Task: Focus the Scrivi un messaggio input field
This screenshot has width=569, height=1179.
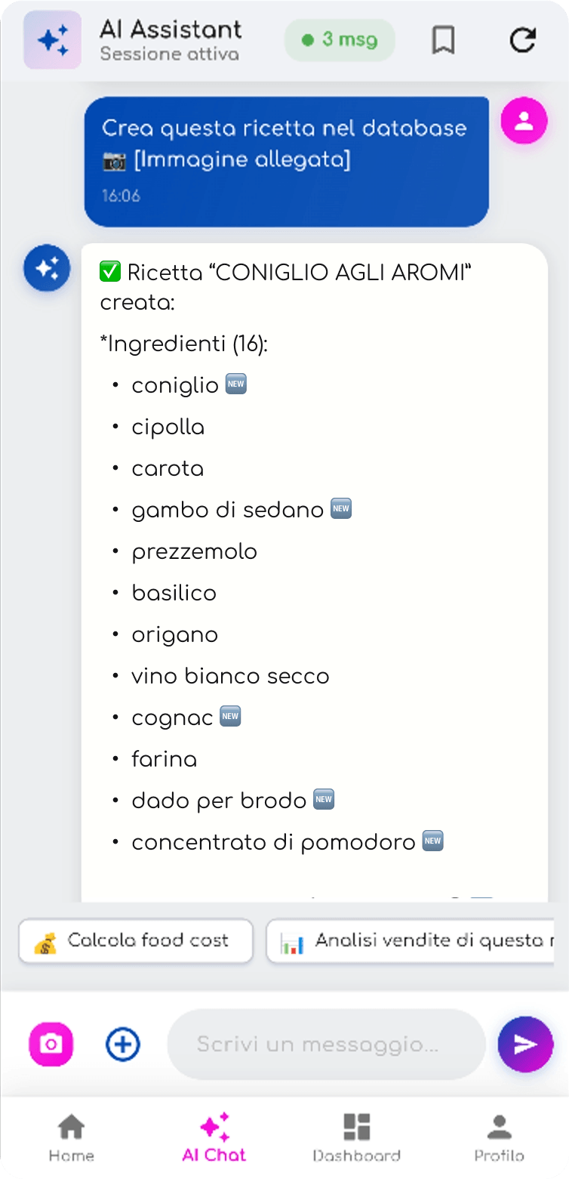Action: pyautogui.click(x=326, y=1044)
